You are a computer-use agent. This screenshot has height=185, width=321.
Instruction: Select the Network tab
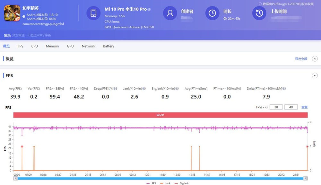coord(89,46)
